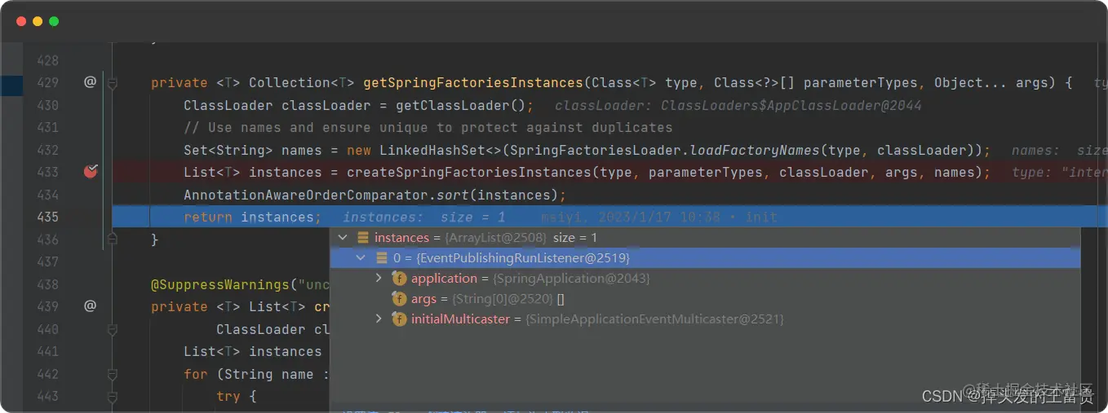Click the field icon beside args
Viewport: 1108px width, 413px height.
pyautogui.click(x=399, y=299)
